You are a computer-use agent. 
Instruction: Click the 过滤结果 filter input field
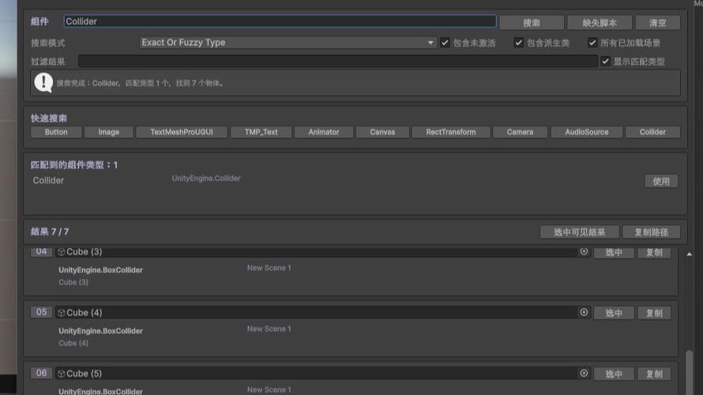tap(338, 62)
